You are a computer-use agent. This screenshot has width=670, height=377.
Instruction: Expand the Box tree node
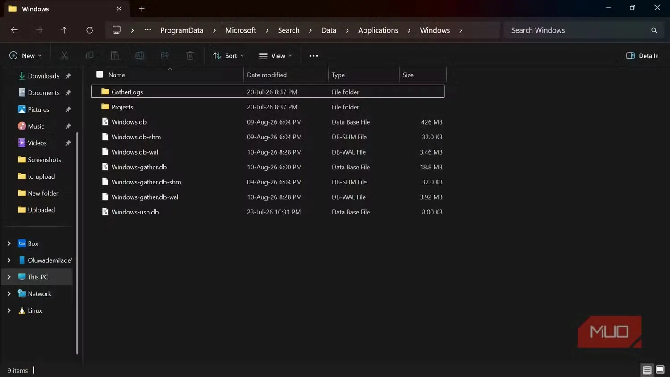coord(9,243)
